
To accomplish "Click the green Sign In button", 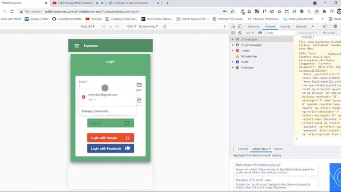I will (110, 123).
